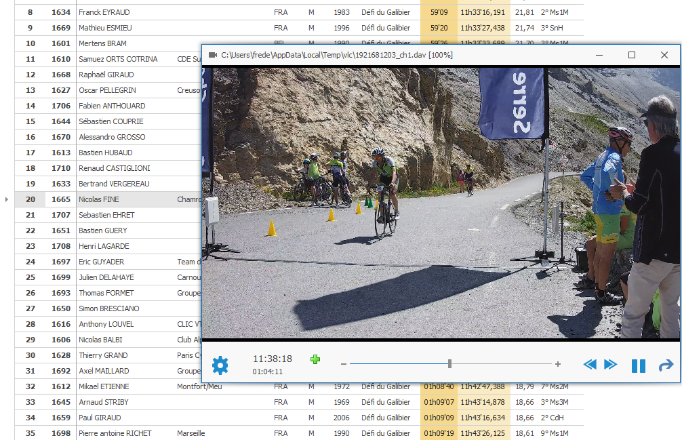Click finish time 59'20 of Mathieu ESMIEU
This screenshot has height=440, width=682.
tap(439, 28)
